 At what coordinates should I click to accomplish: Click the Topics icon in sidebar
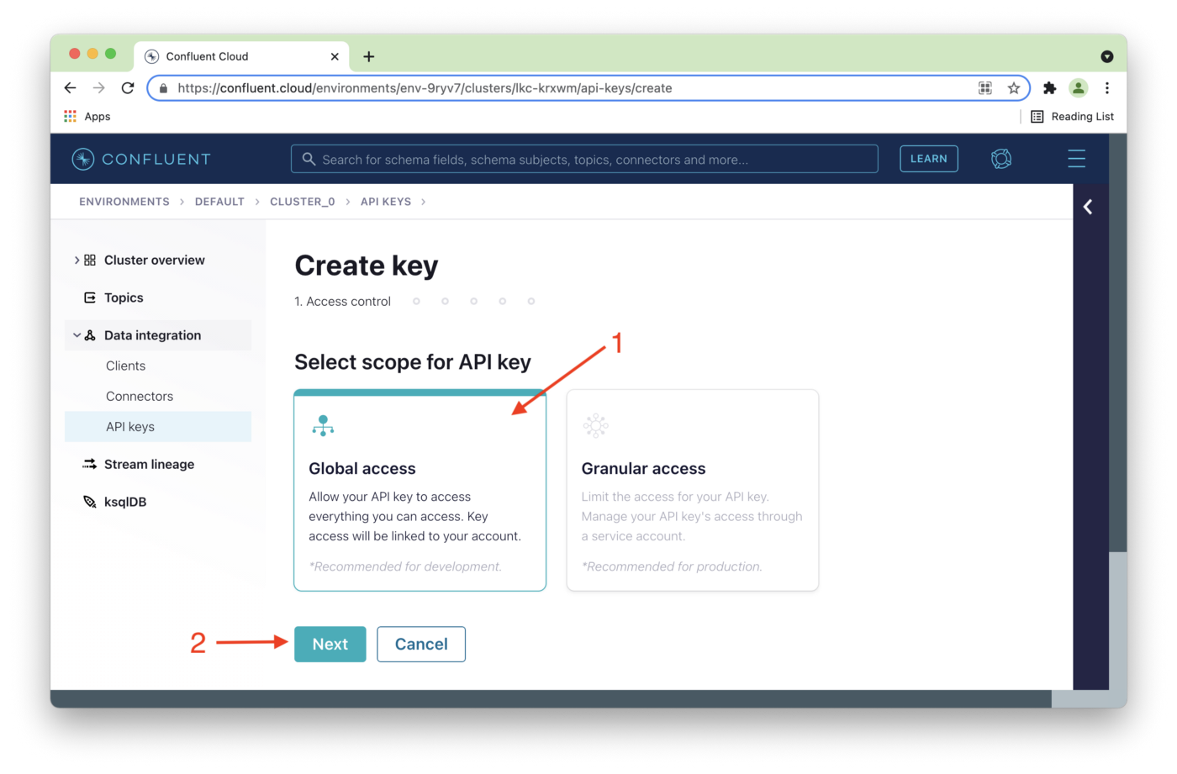click(x=90, y=297)
